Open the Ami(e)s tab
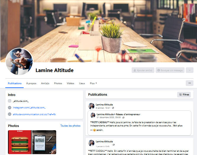This screenshot has width=197, height=155. click(45, 83)
